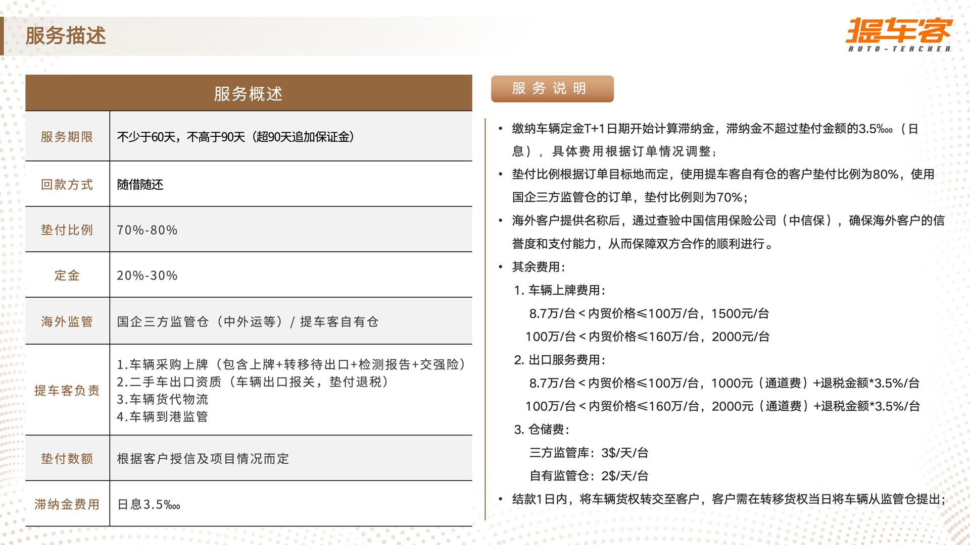Click the line 自有监管仓：2$/天/台

[589, 476]
